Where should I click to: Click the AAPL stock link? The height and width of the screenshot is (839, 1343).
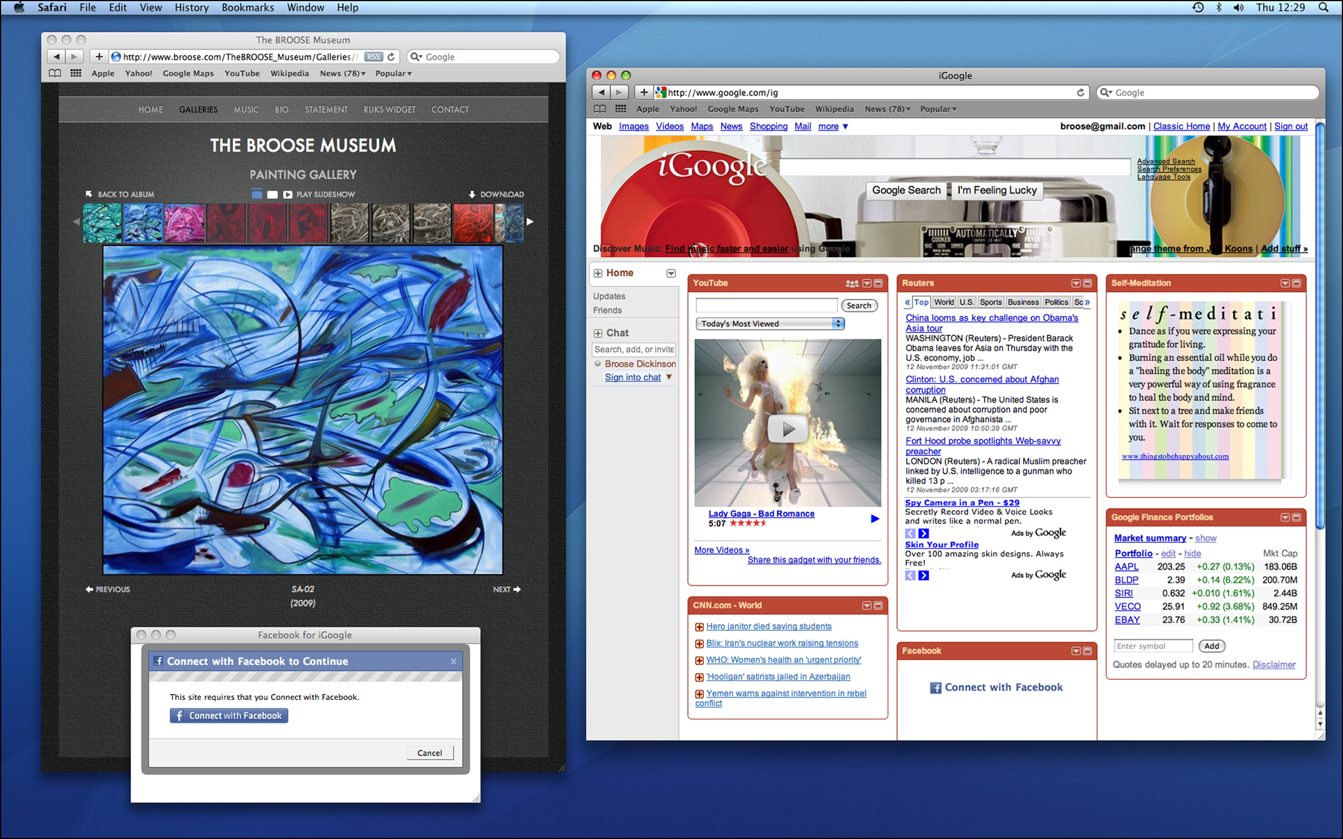coord(1126,567)
